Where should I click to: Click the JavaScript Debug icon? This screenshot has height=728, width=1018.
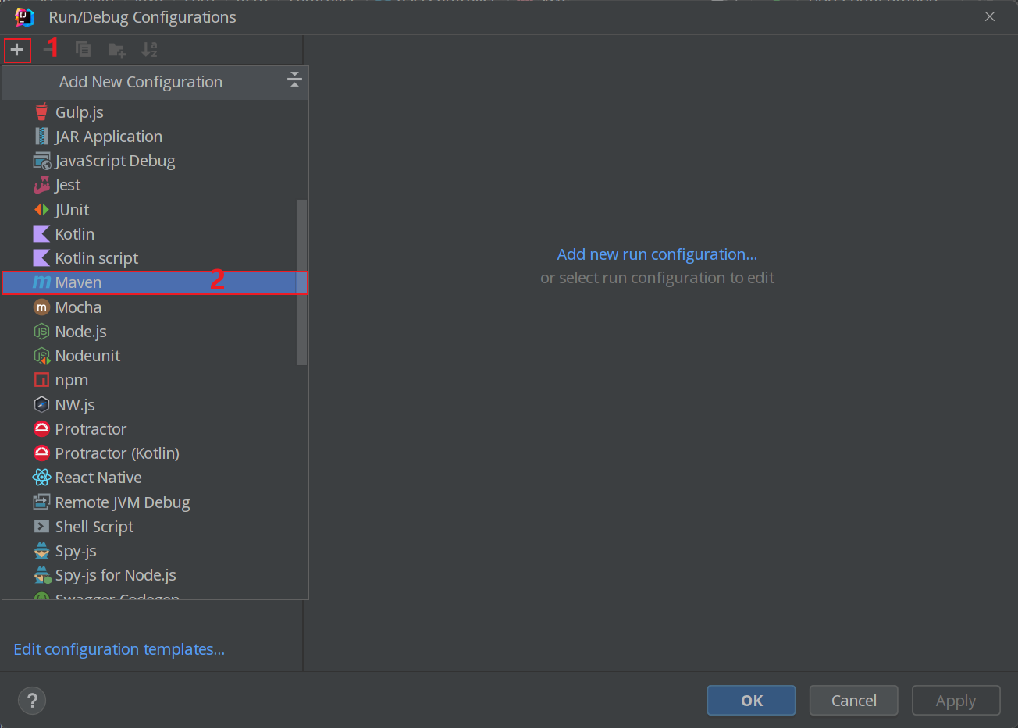coord(41,161)
